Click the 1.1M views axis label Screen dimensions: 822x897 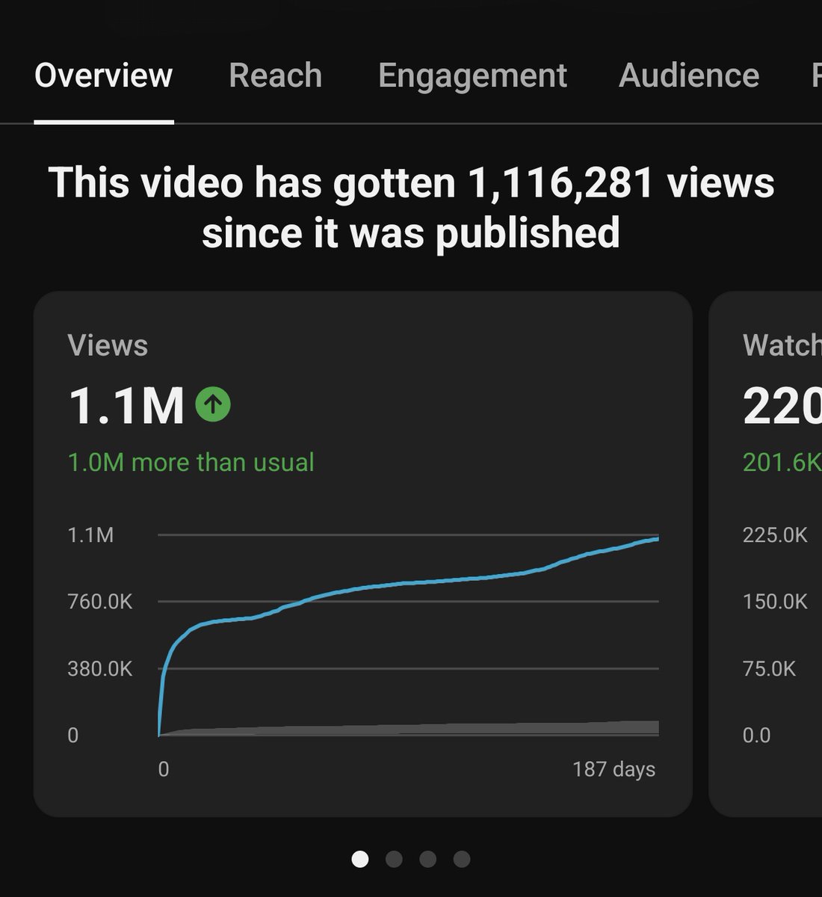point(90,535)
